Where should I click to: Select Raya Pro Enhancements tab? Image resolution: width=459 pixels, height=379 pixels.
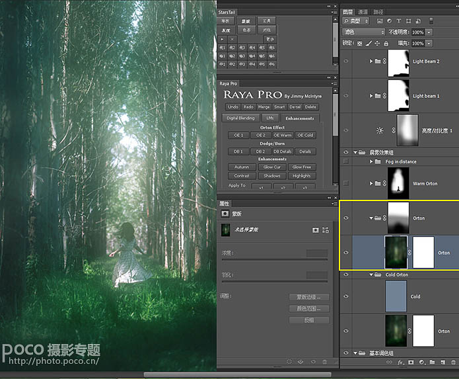[299, 118]
